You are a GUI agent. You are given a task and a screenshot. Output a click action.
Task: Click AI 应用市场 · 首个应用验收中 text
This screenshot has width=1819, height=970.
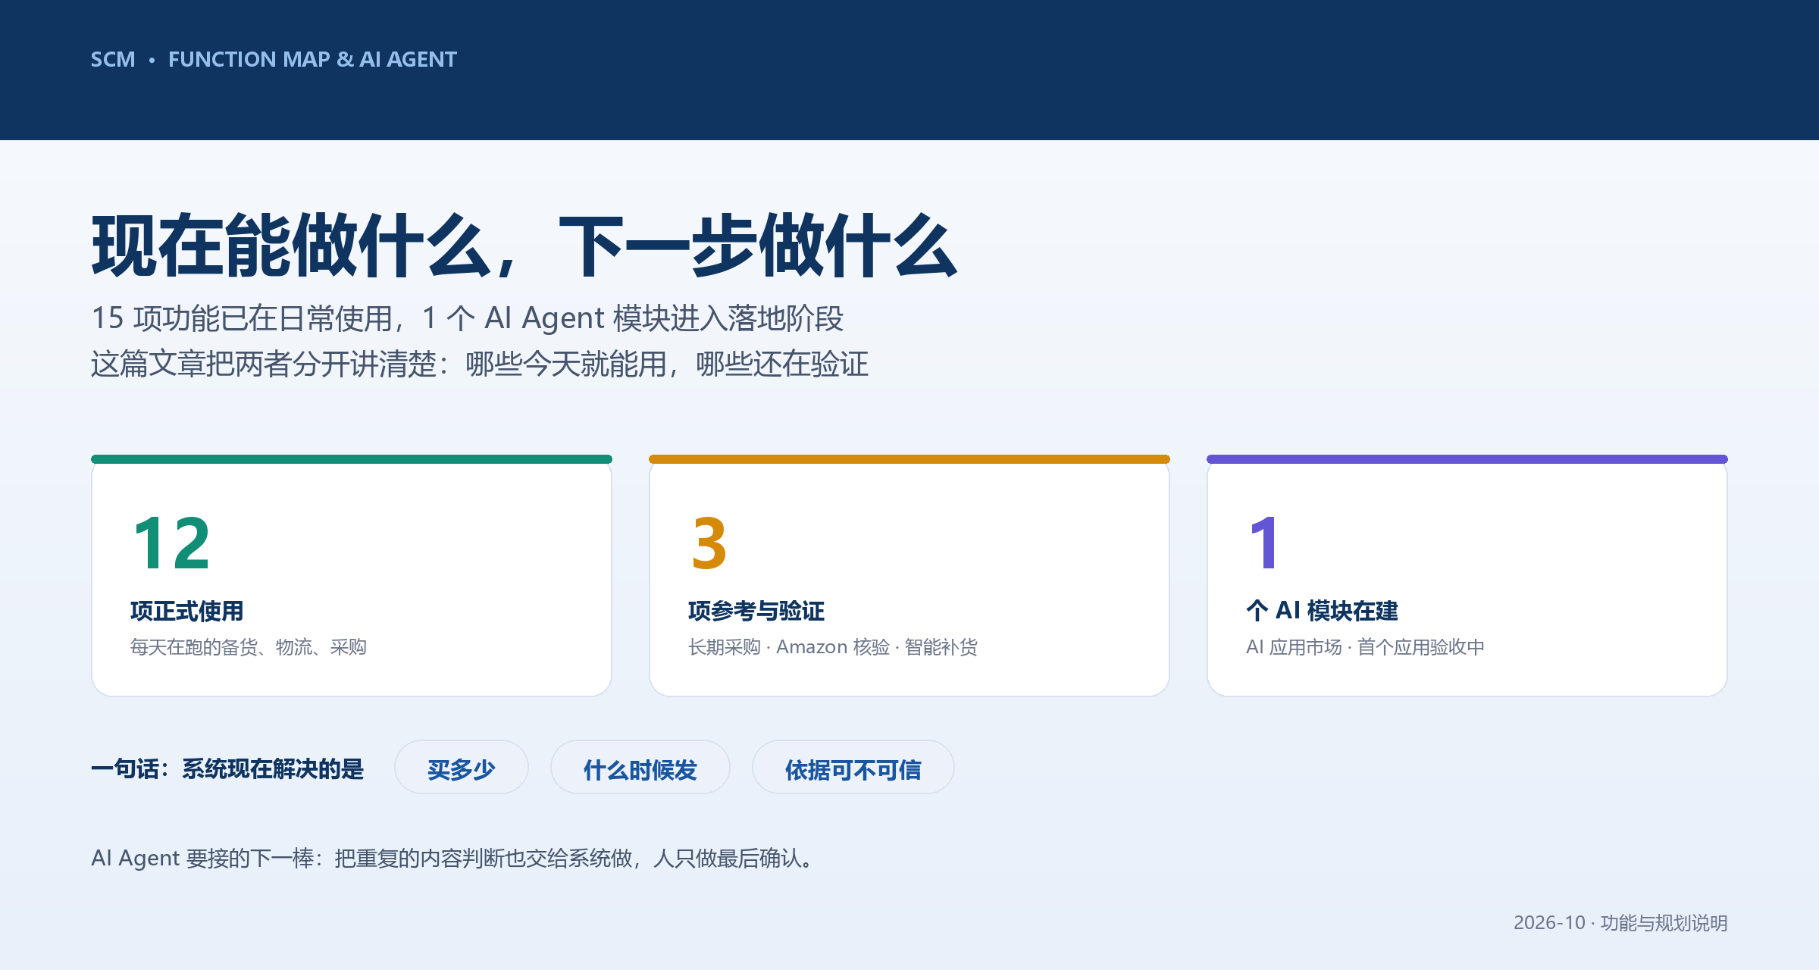coord(1366,647)
